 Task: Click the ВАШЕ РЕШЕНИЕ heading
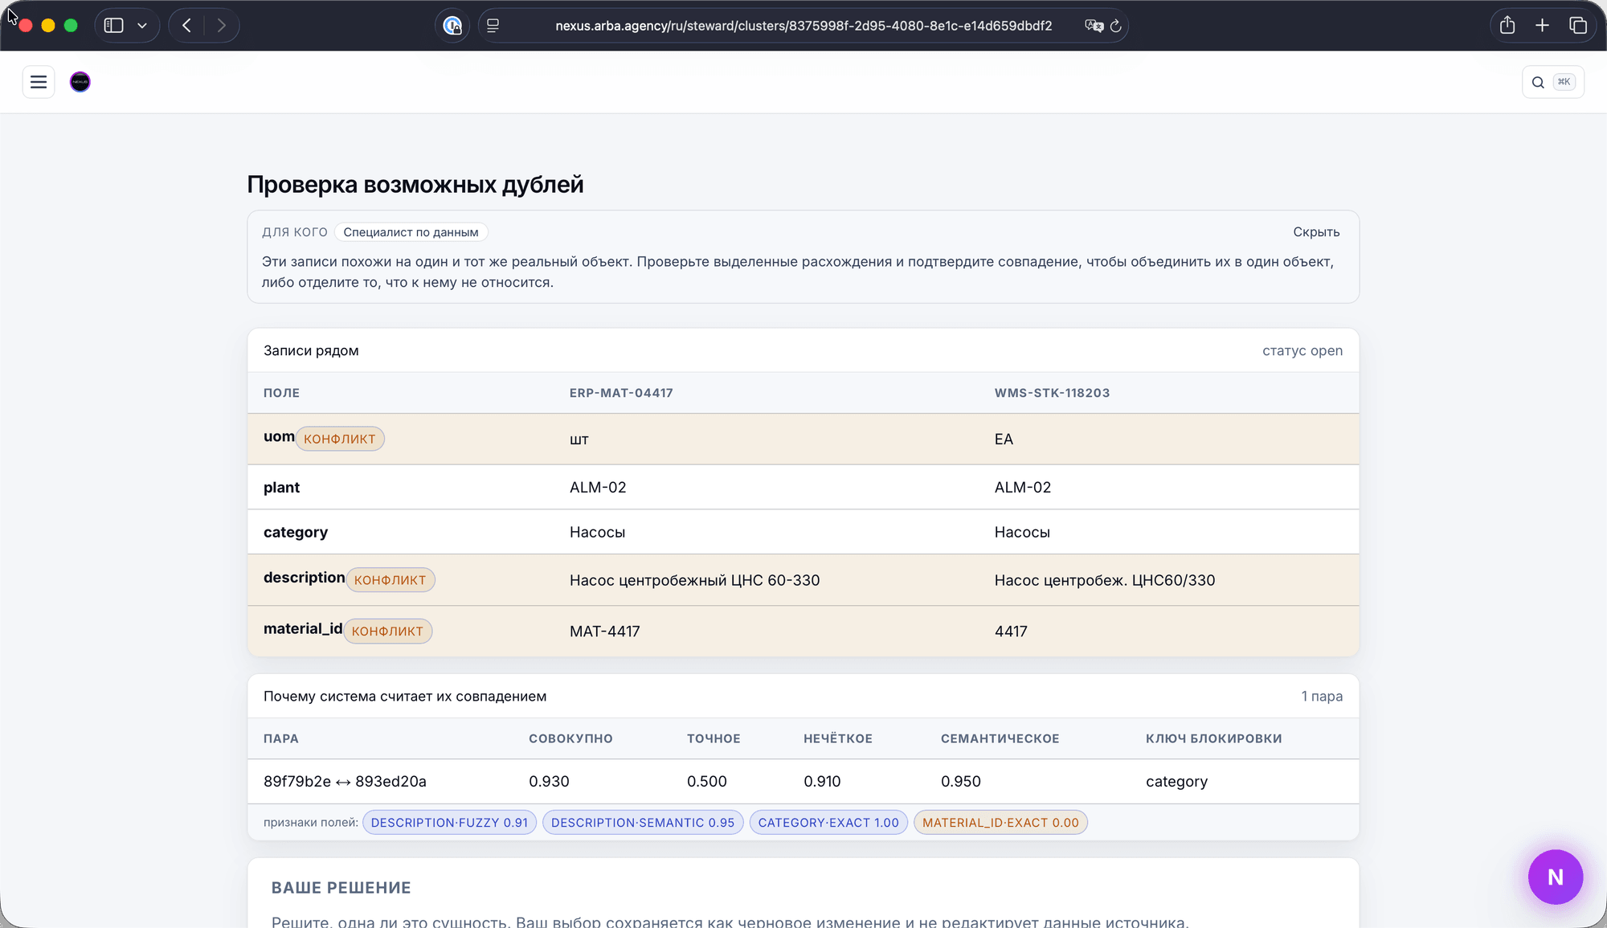[x=341, y=888]
